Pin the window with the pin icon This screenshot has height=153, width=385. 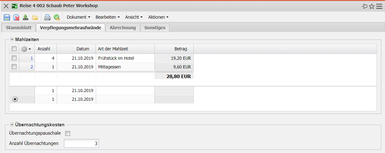click(364, 6)
